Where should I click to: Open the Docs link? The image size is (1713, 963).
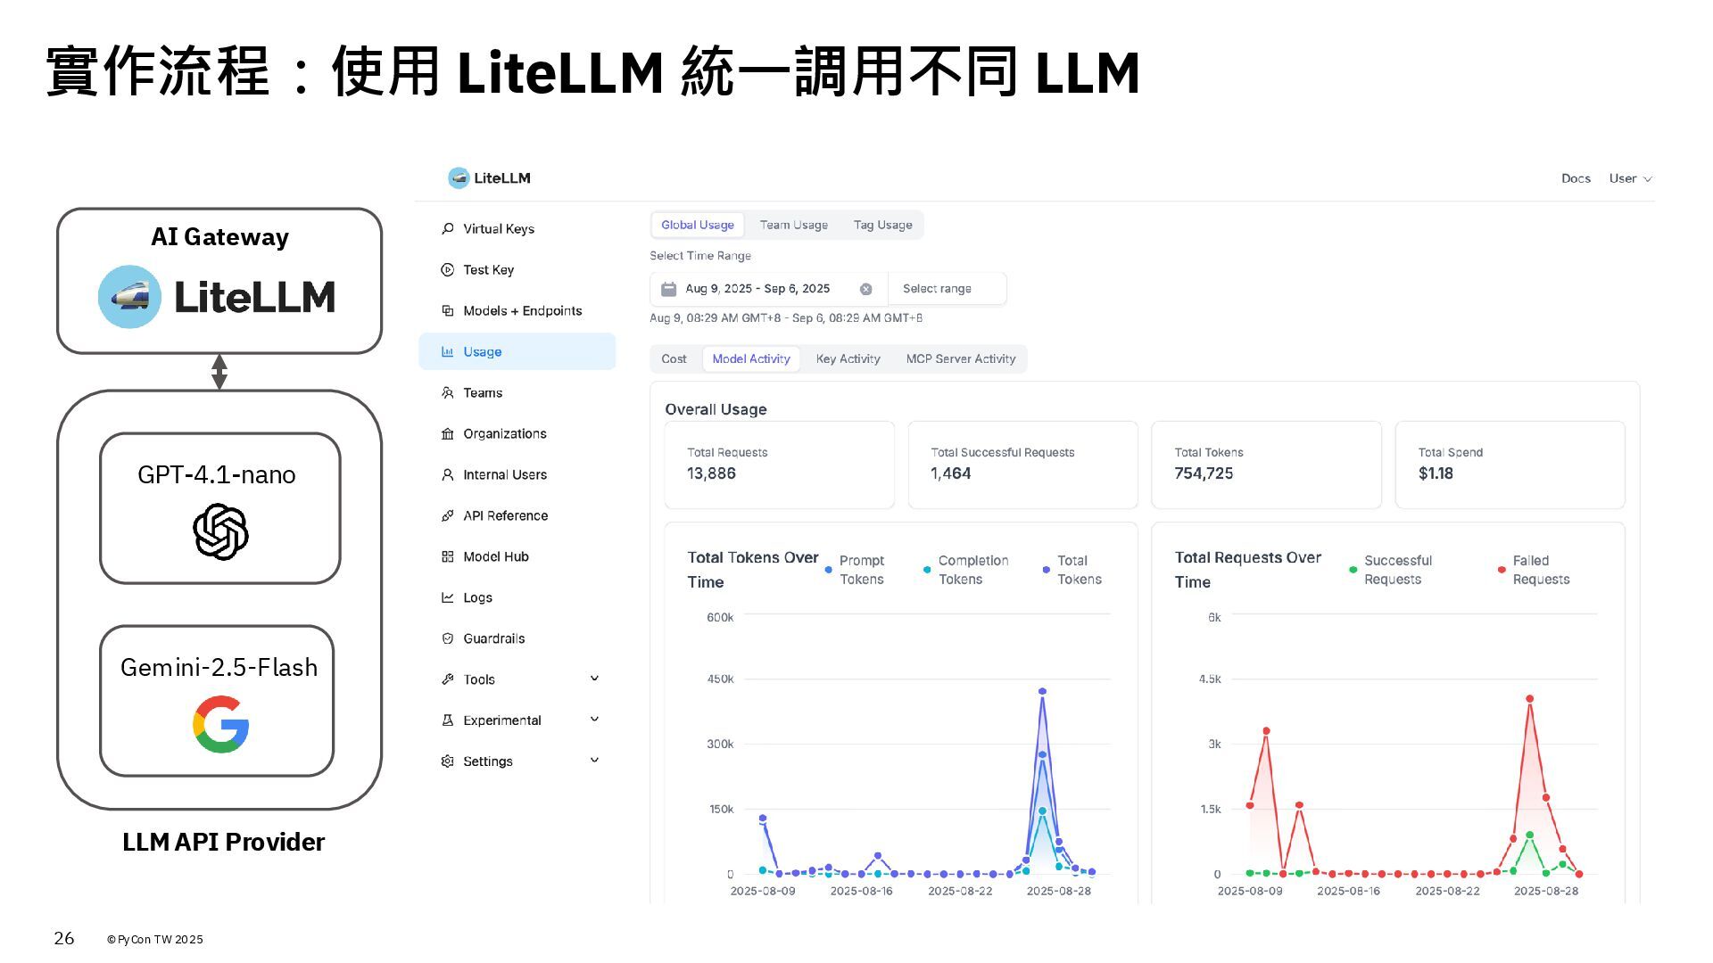click(x=1576, y=178)
